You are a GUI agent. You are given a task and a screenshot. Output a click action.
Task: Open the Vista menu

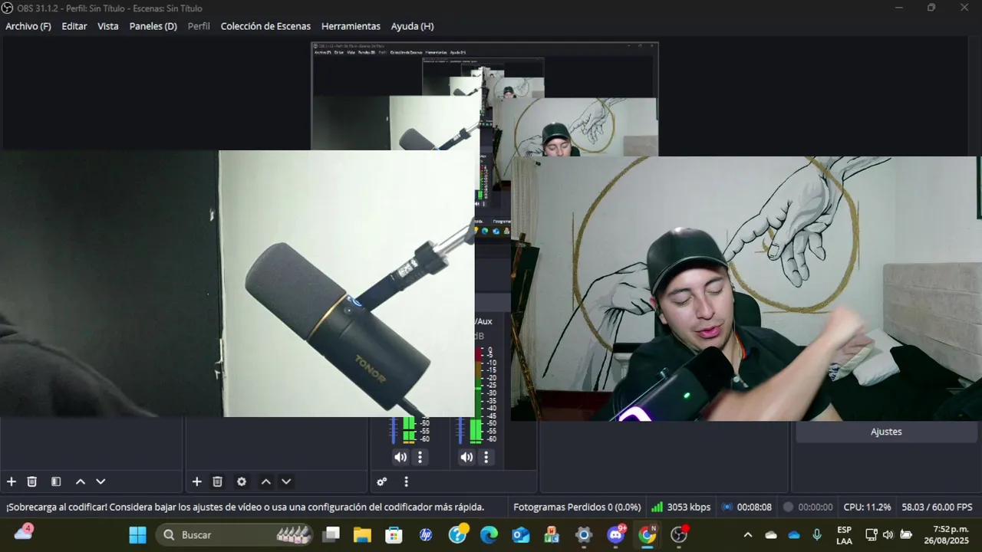pyautogui.click(x=108, y=26)
